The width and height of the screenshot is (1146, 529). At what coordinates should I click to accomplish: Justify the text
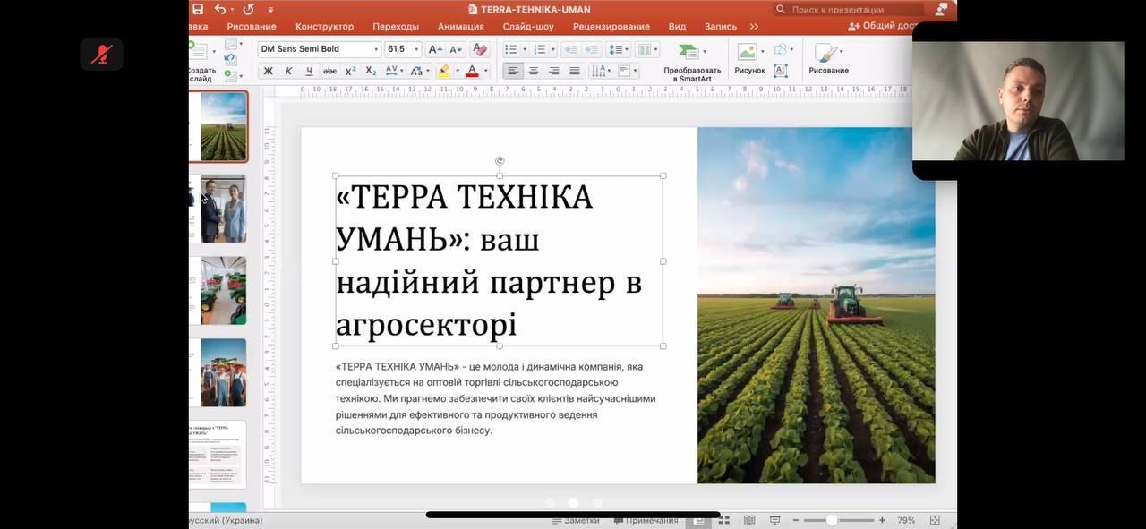click(575, 71)
